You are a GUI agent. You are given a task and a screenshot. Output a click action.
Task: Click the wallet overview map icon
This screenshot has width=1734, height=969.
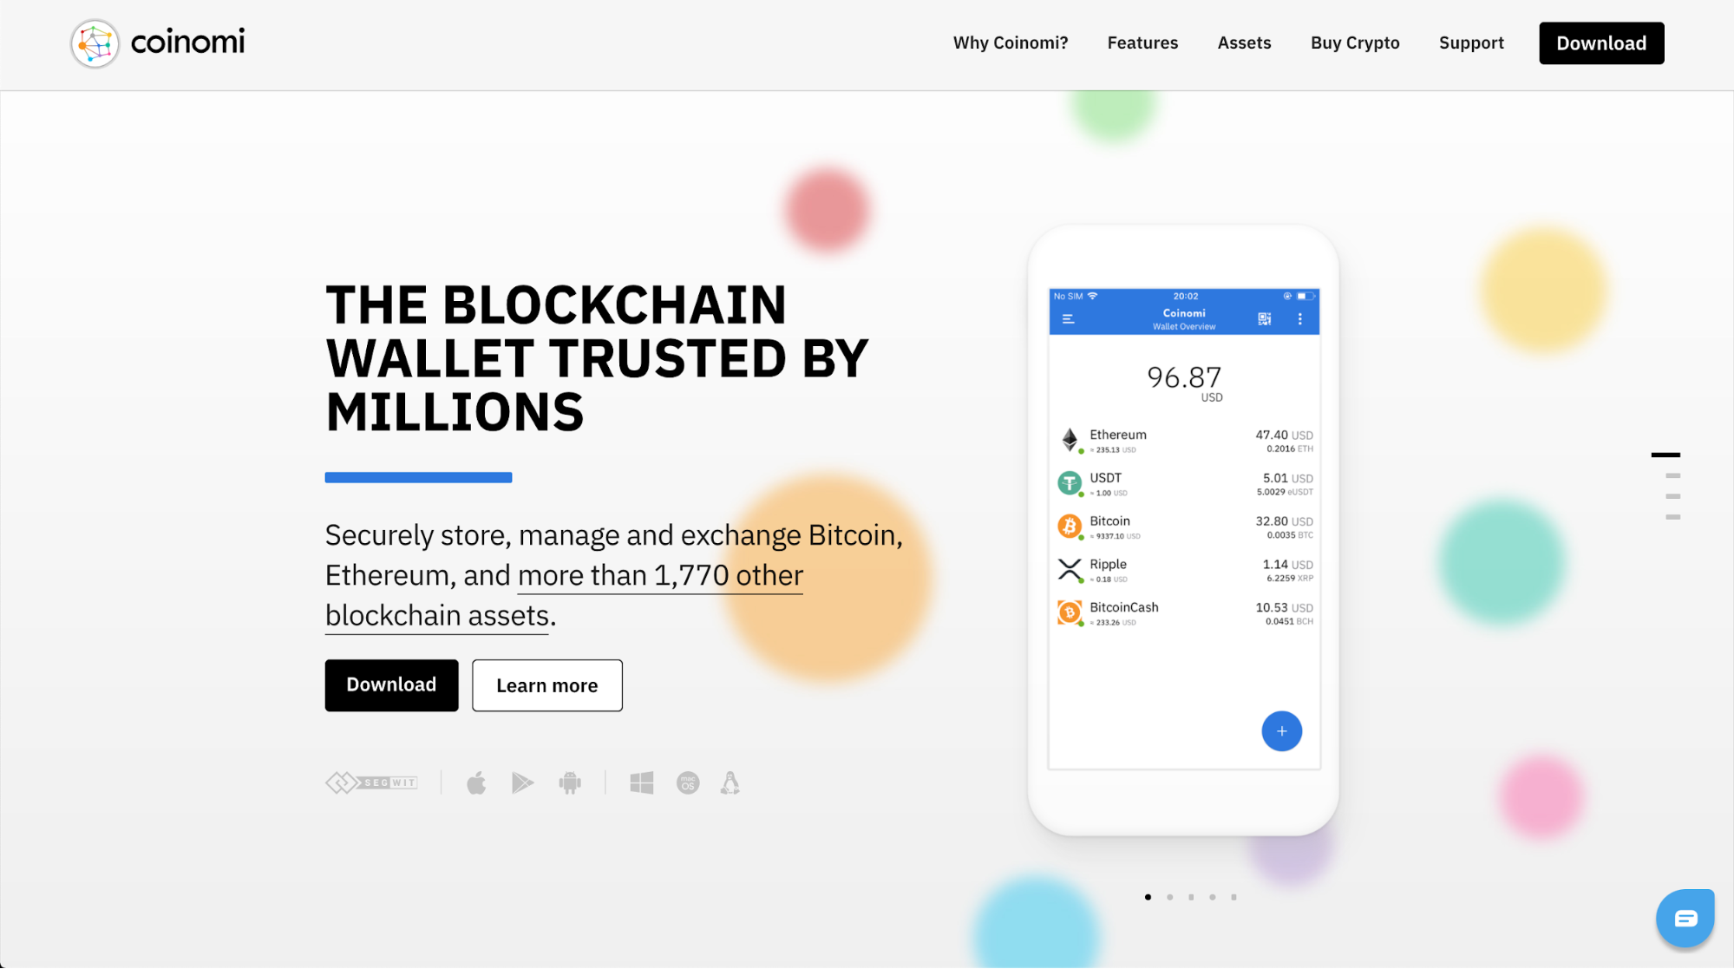1262,318
